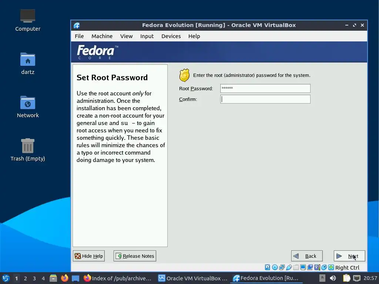379x284 pixels.
Task: Open the display settings status icon
Action: (303, 267)
